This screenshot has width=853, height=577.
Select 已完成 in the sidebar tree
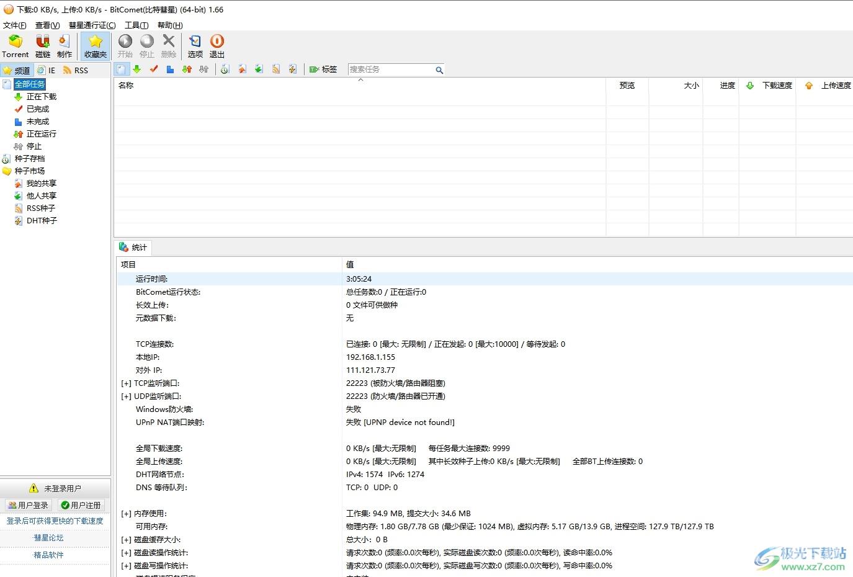coord(37,109)
